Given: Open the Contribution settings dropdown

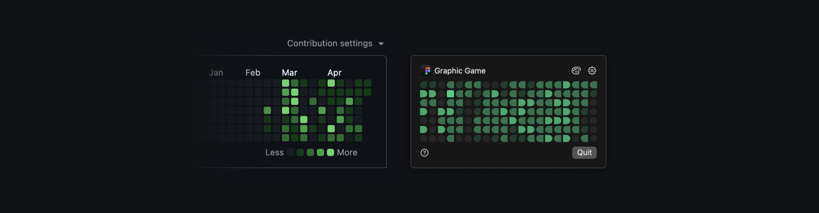Looking at the screenshot, I should (x=335, y=44).
